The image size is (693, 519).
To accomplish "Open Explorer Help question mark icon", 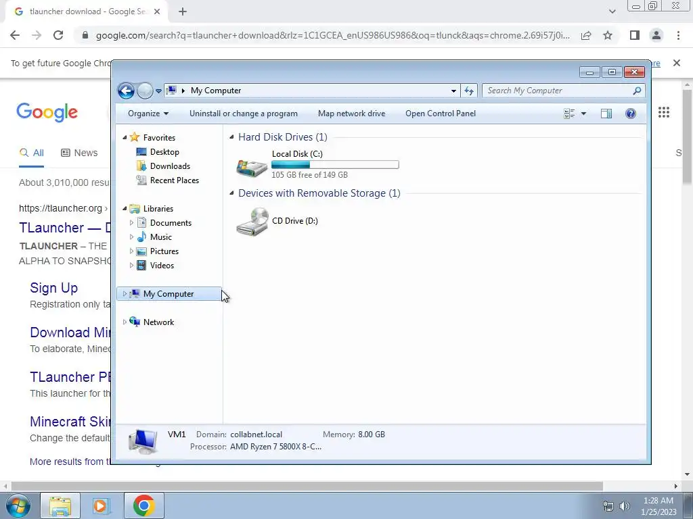I will (631, 114).
